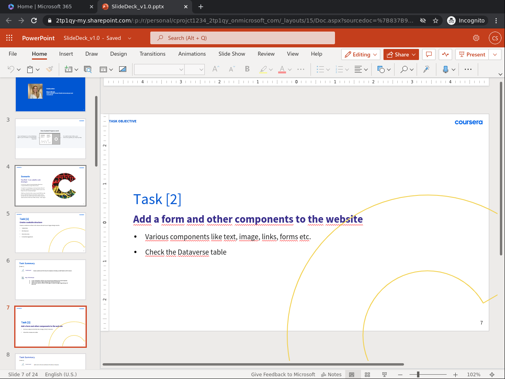The image size is (505, 379).
Task: Toggle Normal view in status bar
Action: (x=352, y=374)
